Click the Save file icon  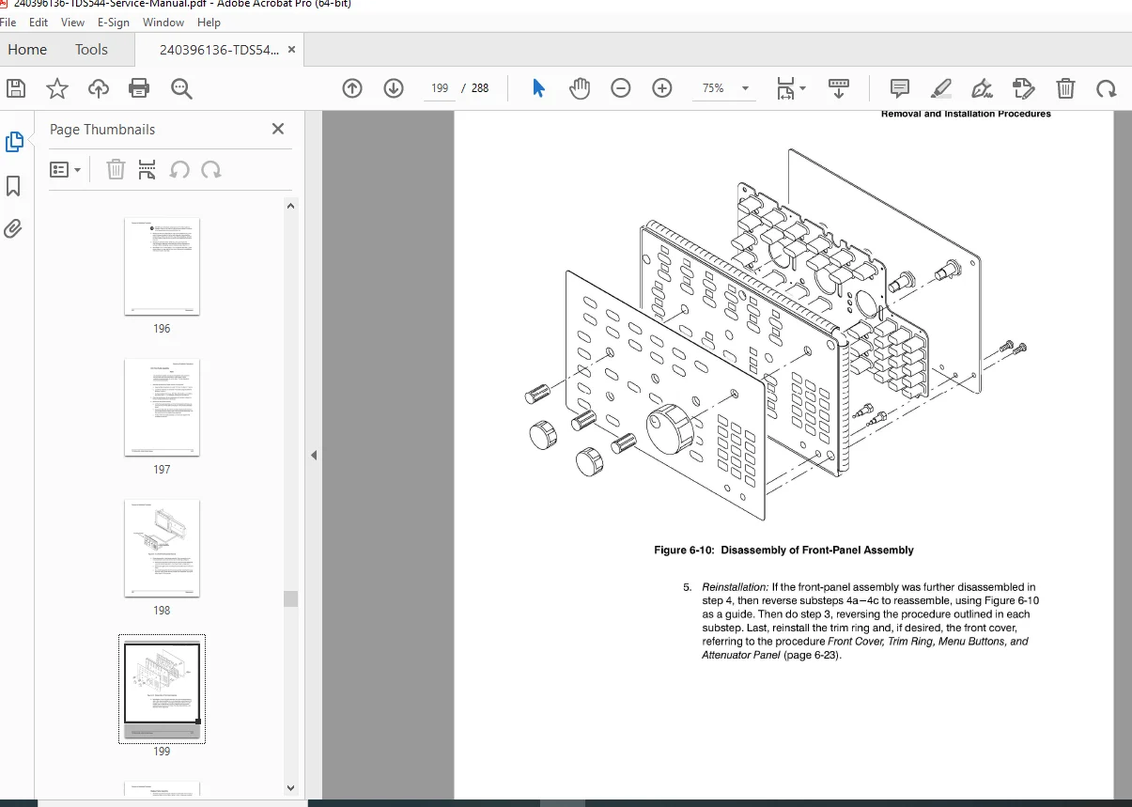[16, 88]
